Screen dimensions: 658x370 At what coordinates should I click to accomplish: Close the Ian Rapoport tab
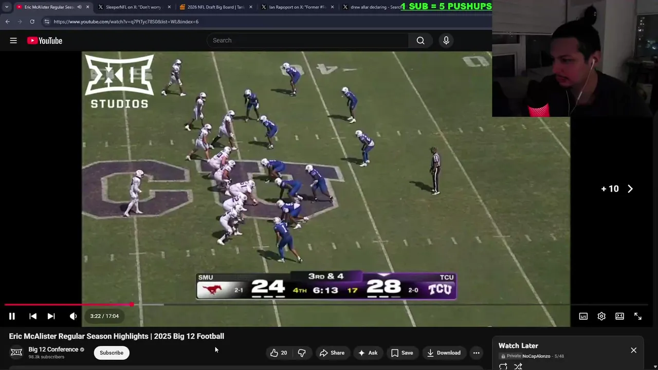click(x=333, y=7)
